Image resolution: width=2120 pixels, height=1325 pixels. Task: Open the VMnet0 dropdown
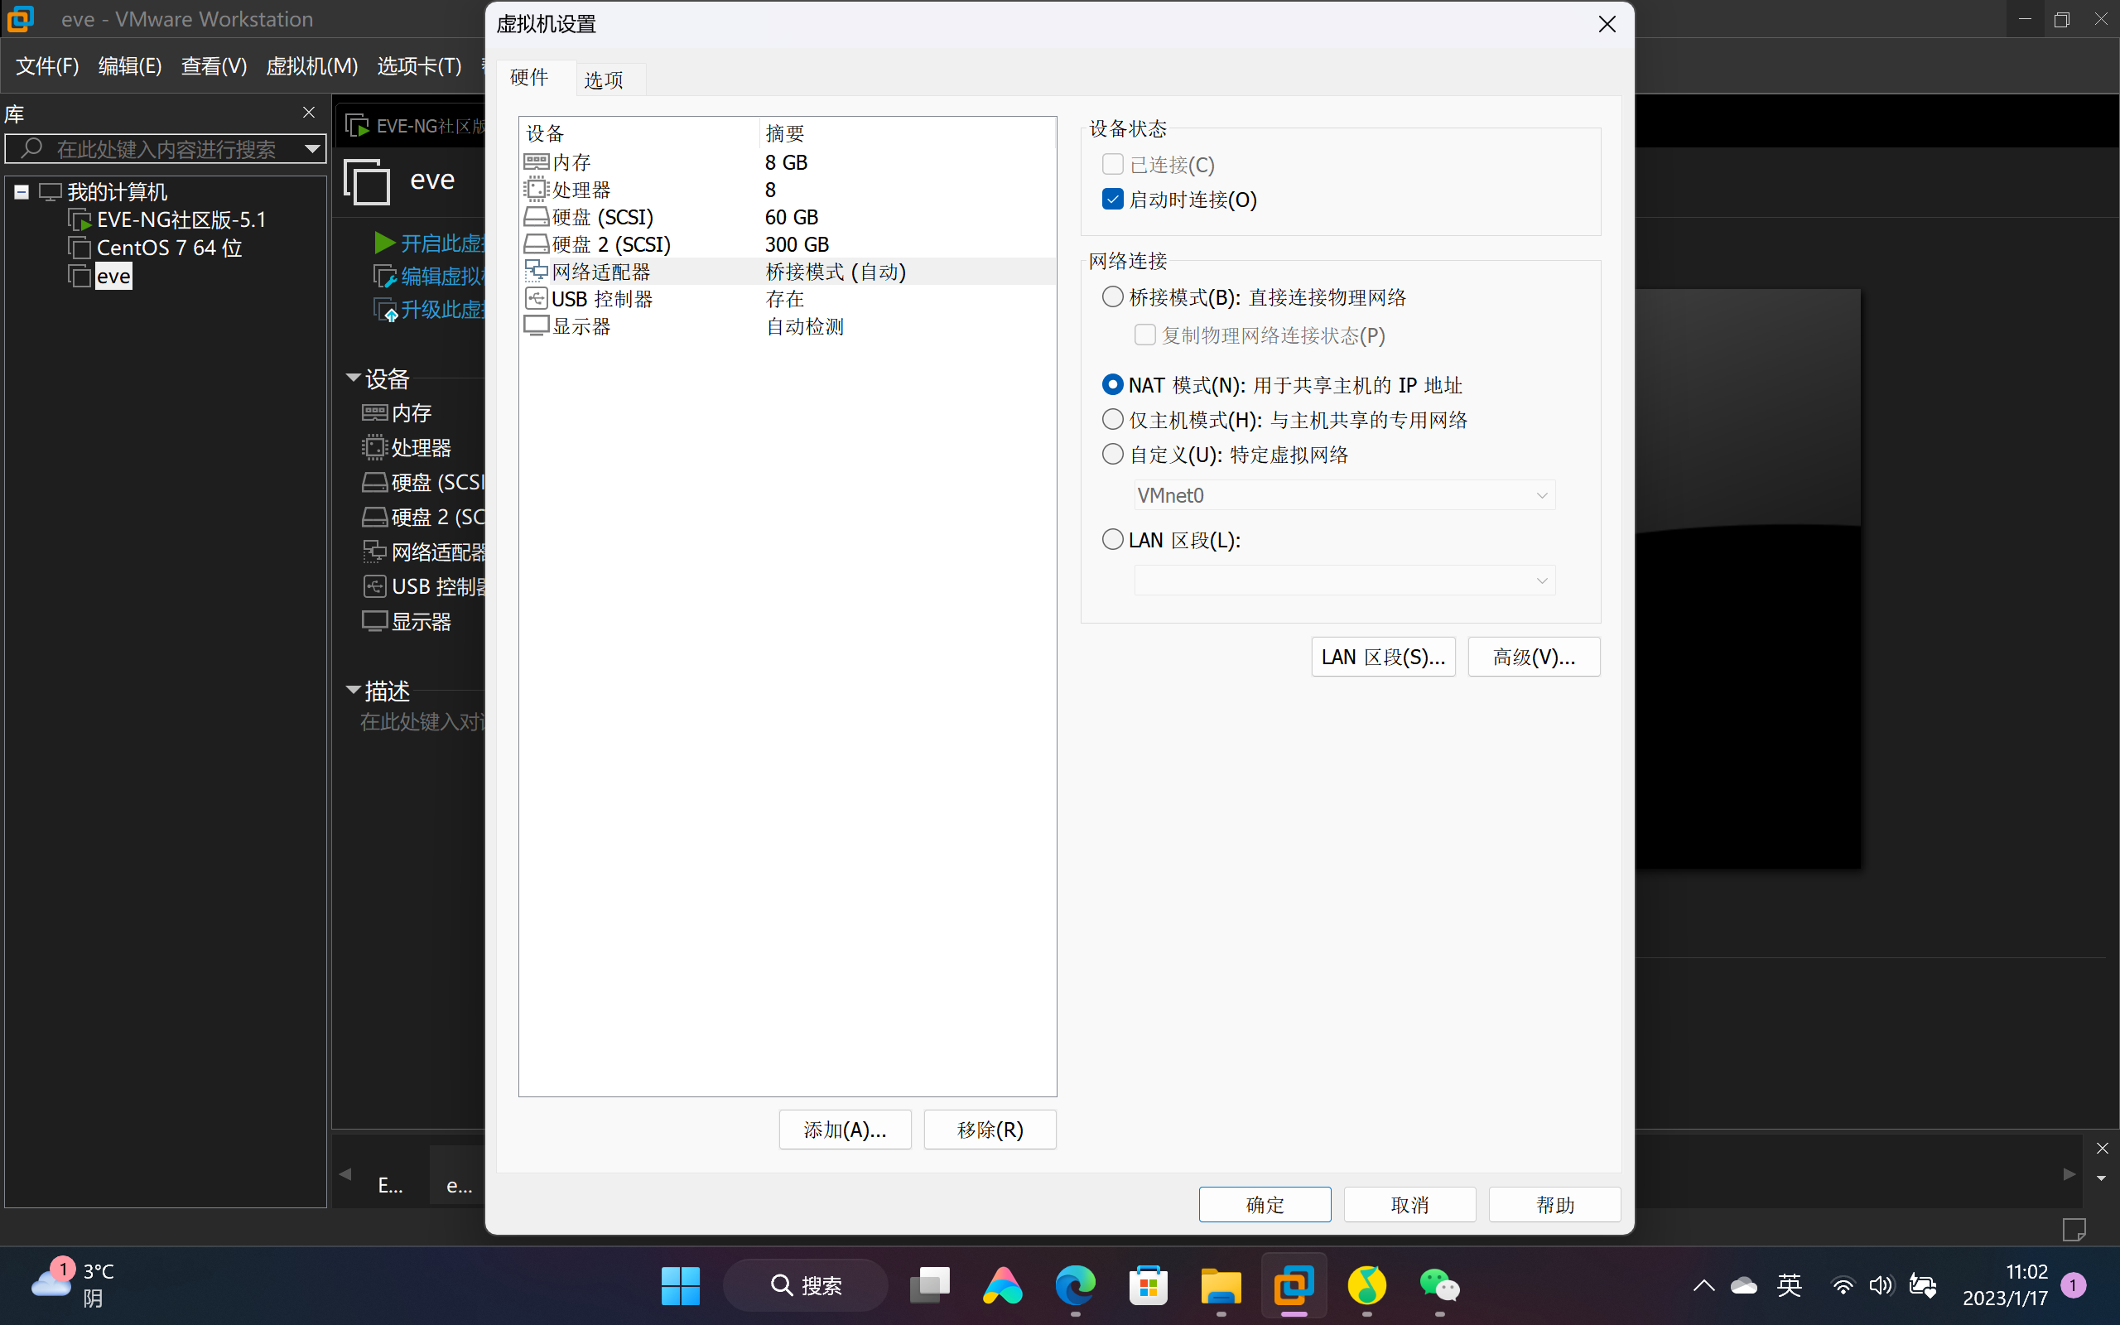pyautogui.click(x=1344, y=495)
